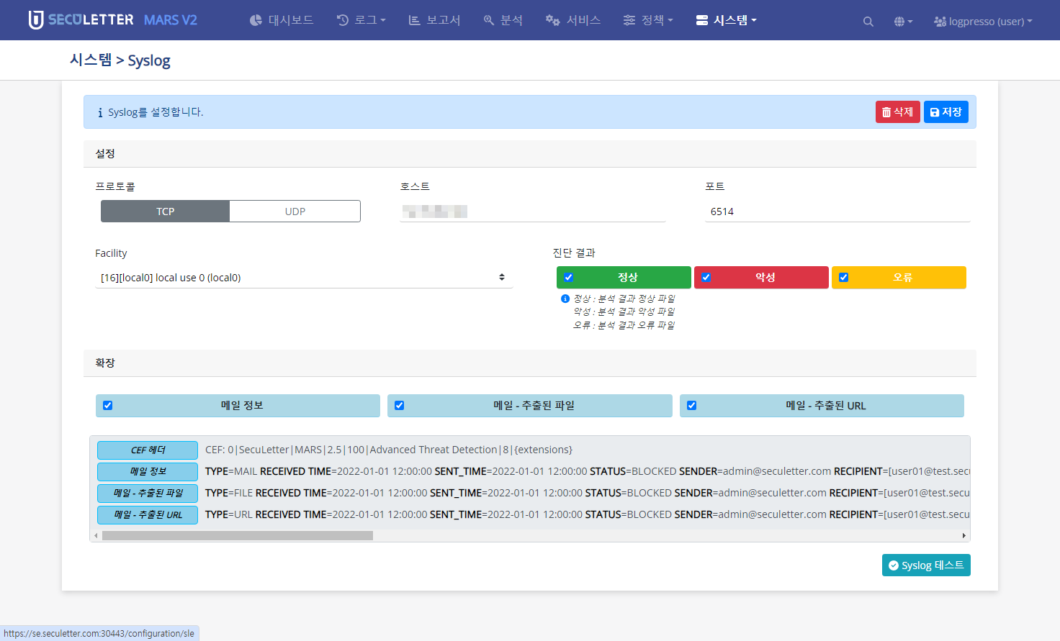The image size is (1060, 641).
Task: Click the italic 메일 - 추출된 파일 label
Action: point(148,494)
